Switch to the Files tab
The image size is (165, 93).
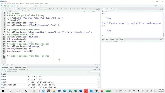coord(103,39)
